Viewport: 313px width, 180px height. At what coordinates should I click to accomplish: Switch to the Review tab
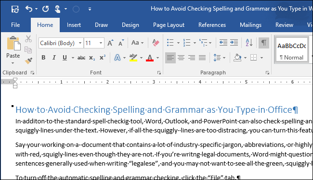(x=284, y=25)
